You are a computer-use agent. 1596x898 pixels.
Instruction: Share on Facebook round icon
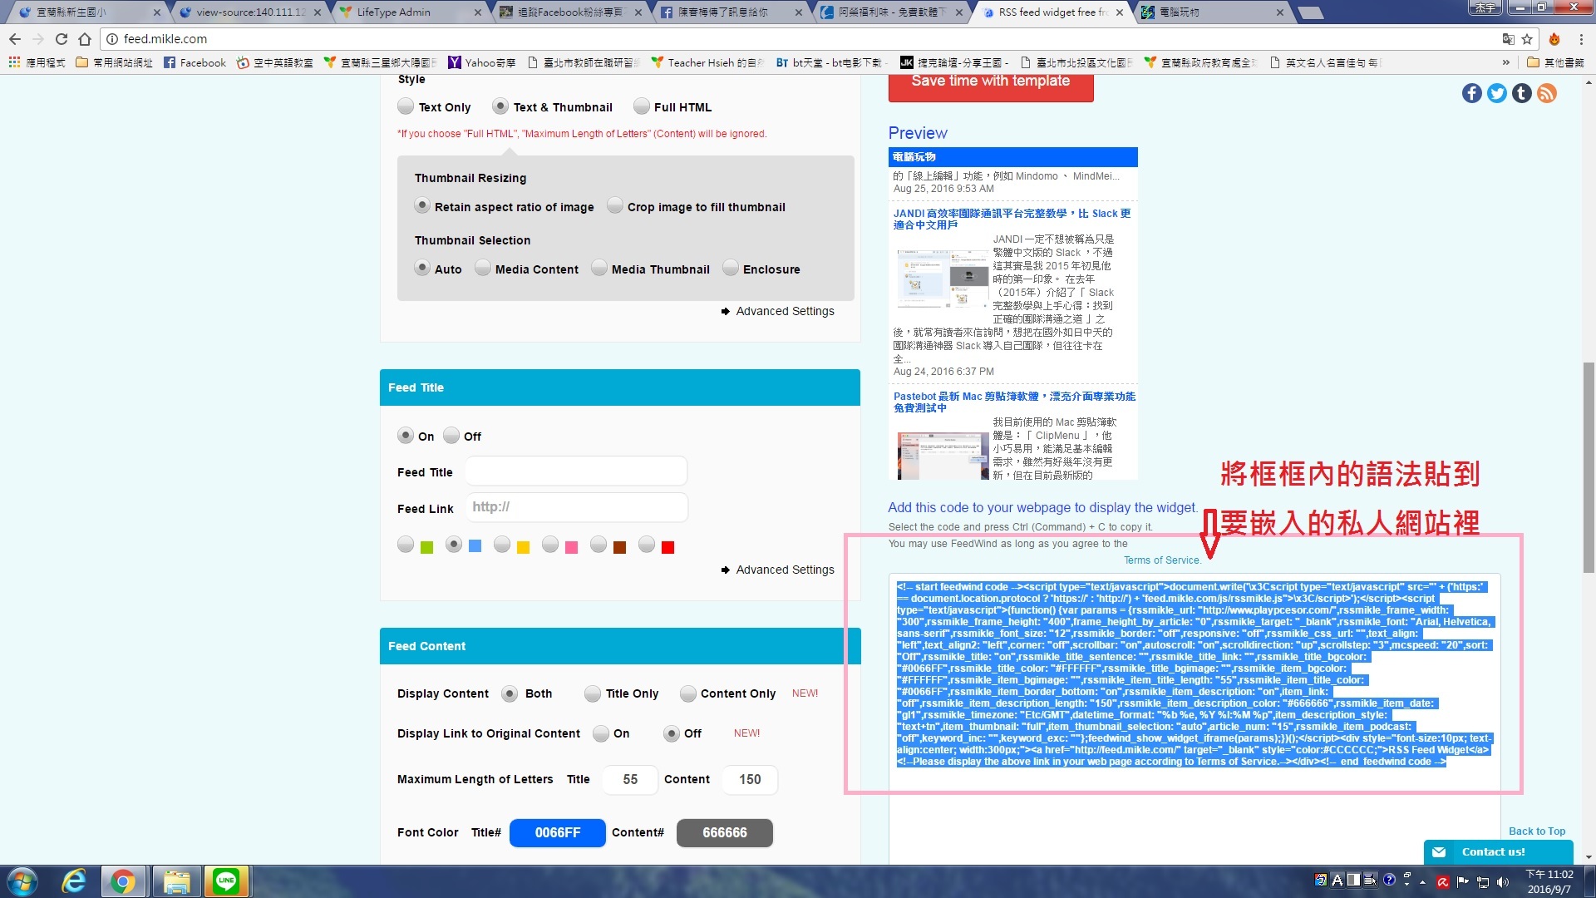pos(1472,93)
